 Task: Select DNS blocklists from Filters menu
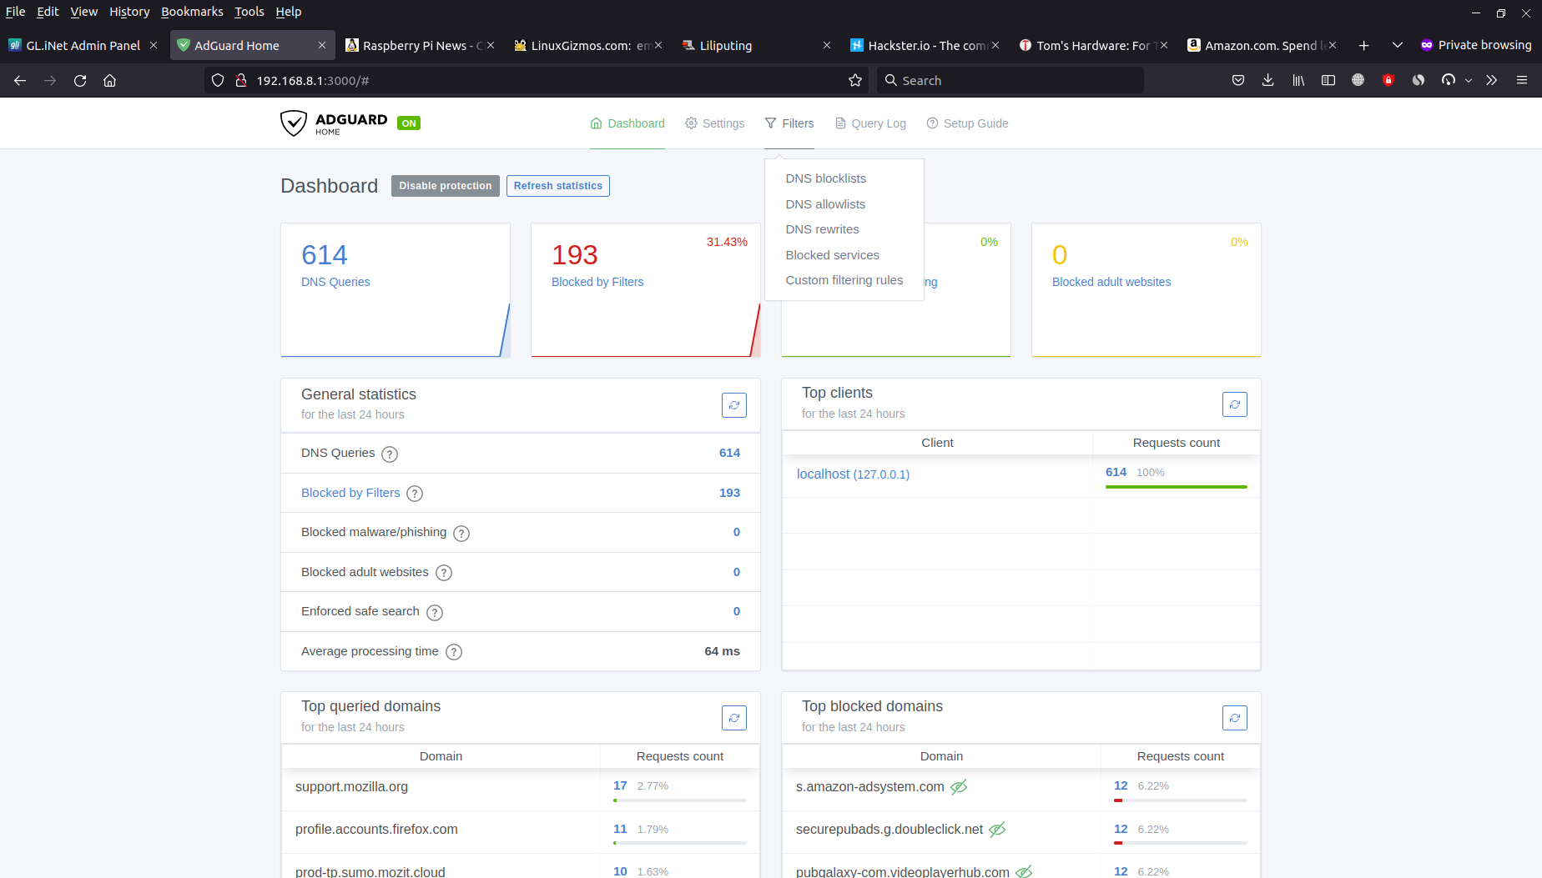coord(826,178)
